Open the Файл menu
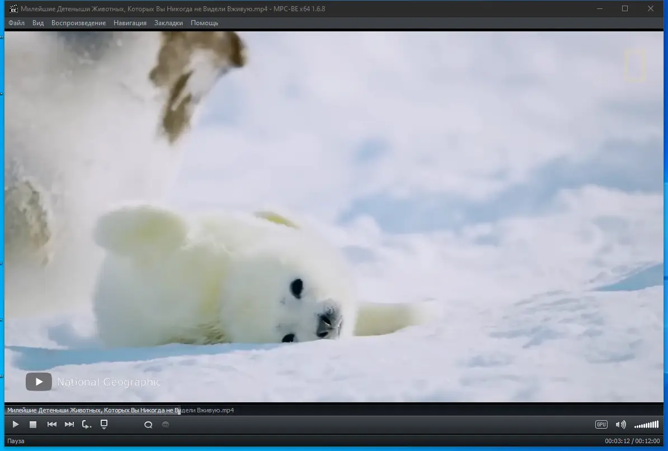The width and height of the screenshot is (668, 451). point(16,23)
